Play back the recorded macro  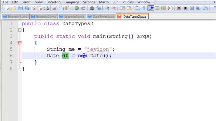pyautogui.click(x=192, y=8)
